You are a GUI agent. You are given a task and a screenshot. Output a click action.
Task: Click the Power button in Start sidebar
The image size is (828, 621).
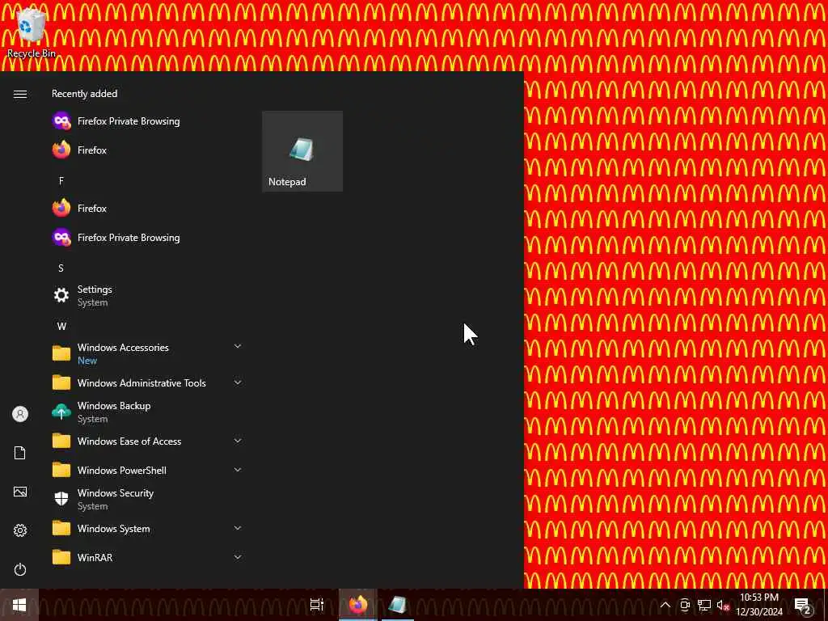(20, 569)
